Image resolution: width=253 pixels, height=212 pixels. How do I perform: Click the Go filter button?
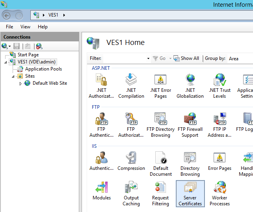(159, 58)
